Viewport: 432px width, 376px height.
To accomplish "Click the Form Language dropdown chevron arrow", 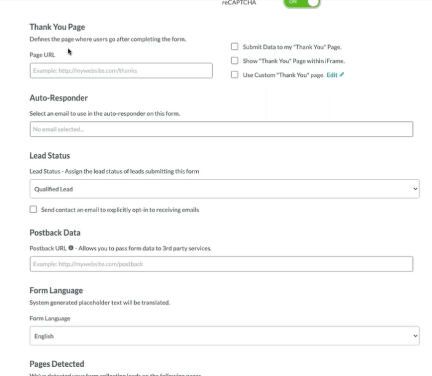I will click(x=415, y=336).
